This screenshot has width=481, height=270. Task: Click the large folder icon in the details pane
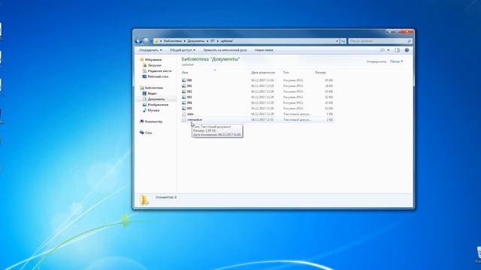[x=144, y=200]
